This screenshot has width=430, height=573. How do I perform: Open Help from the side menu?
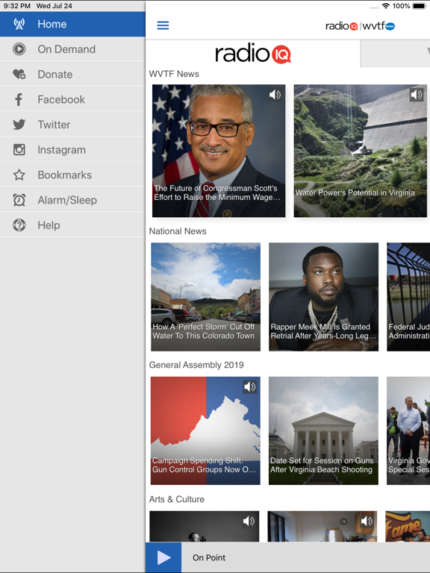[72, 225]
